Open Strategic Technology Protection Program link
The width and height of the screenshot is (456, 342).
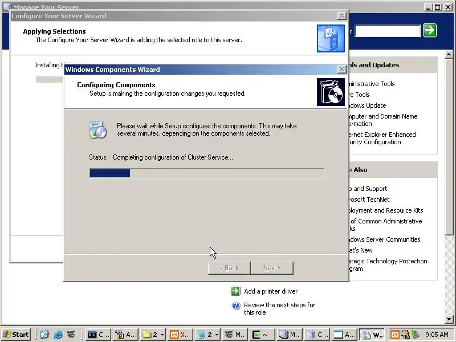(x=388, y=264)
